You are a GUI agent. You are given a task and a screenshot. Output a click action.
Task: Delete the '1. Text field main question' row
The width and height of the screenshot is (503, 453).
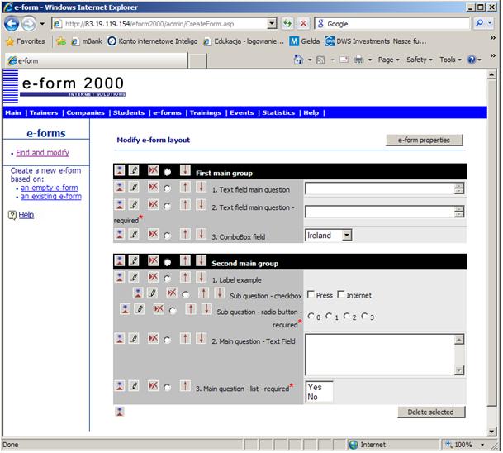click(153, 187)
